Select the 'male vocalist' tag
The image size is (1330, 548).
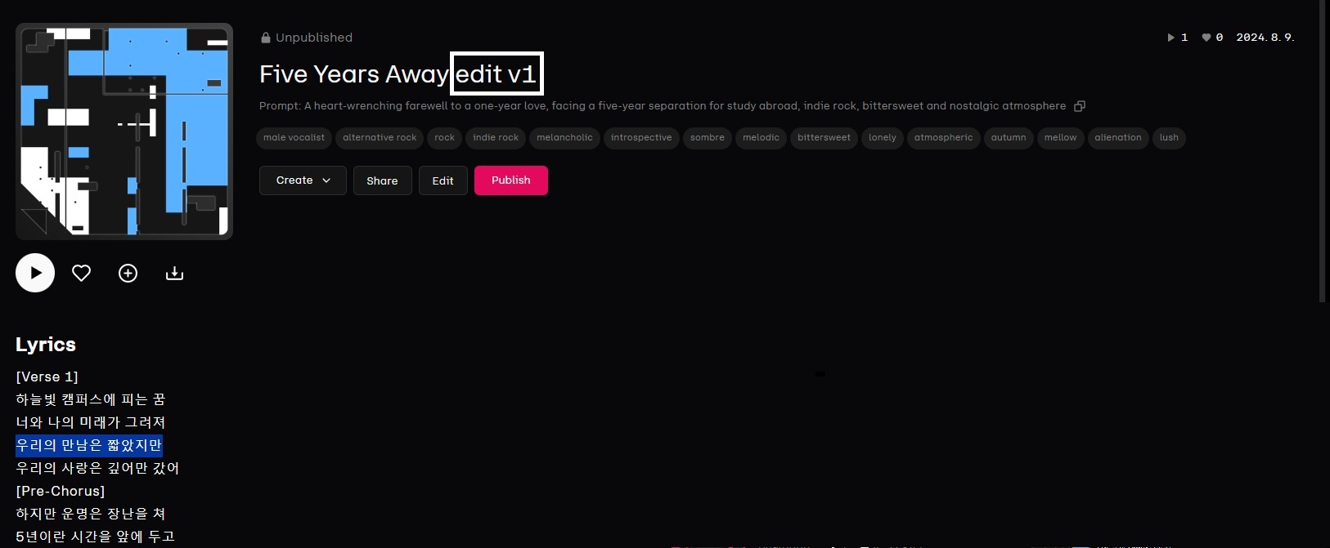[294, 138]
